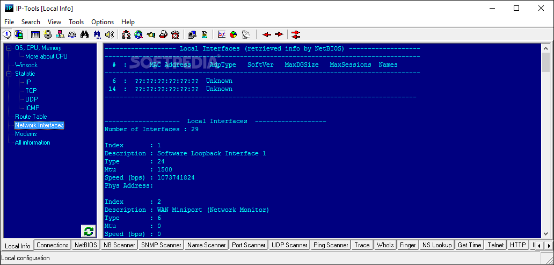Click the red right arrow toolbar icon
554x265 pixels.
pos(279,34)
